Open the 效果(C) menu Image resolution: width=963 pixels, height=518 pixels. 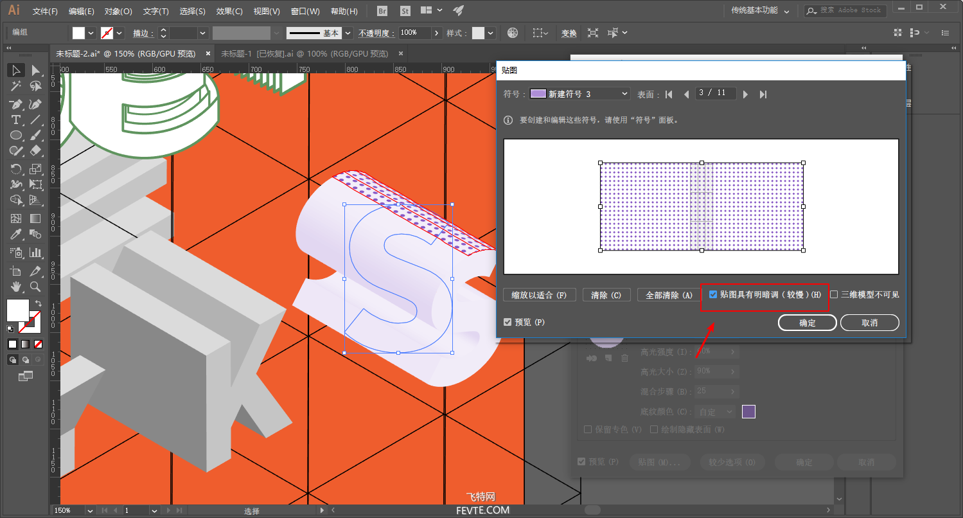[229, 12]
